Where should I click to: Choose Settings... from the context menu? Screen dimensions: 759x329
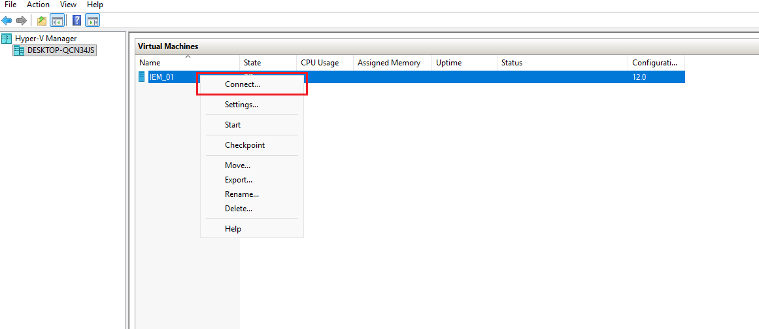tap(241, 105)
